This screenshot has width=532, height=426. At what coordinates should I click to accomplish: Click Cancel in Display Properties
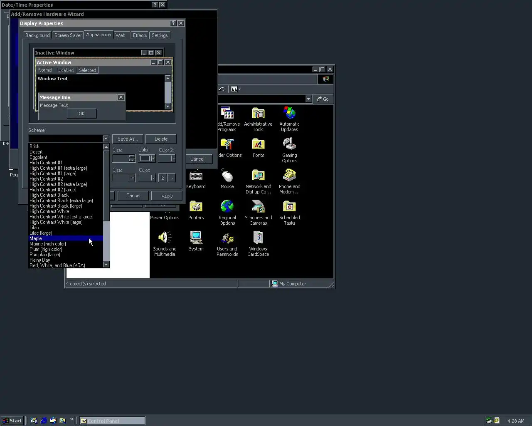tap(133, 196)
